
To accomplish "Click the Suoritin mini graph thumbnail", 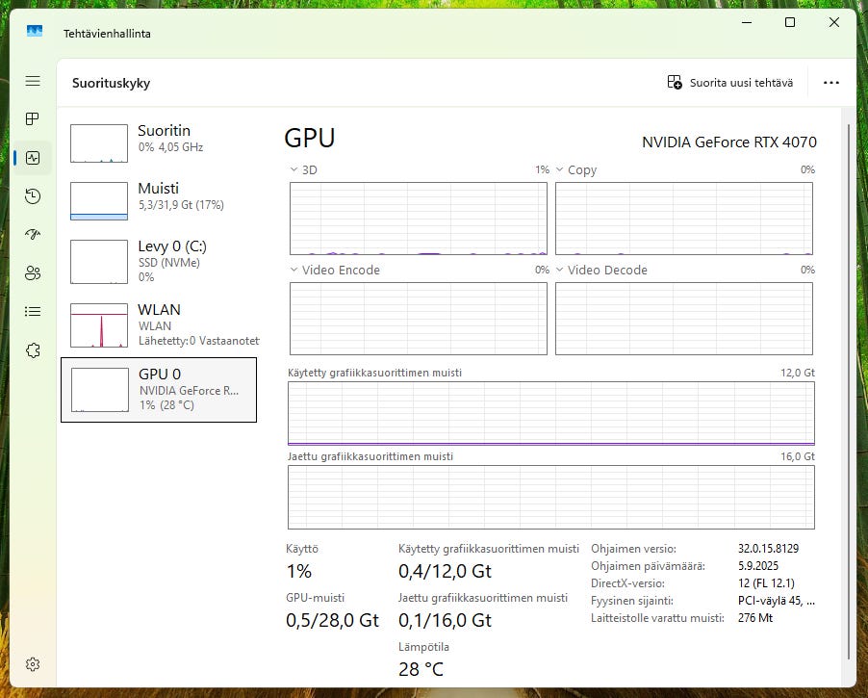I will click(99, 143).
